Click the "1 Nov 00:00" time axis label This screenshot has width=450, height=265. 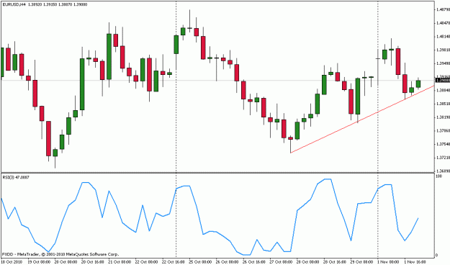point(389,262)
